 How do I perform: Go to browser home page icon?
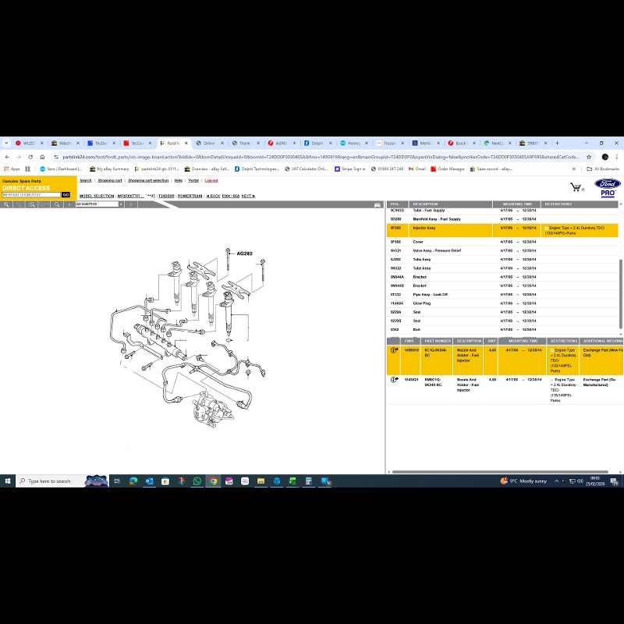point(42,157)
